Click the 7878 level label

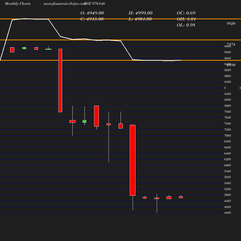coord(231,44)
